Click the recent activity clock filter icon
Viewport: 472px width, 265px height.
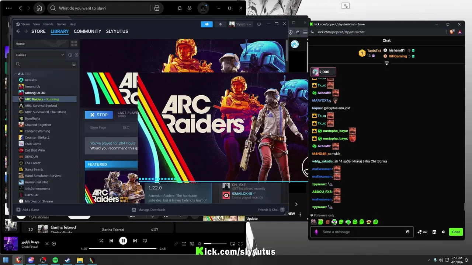coord(70,55)
